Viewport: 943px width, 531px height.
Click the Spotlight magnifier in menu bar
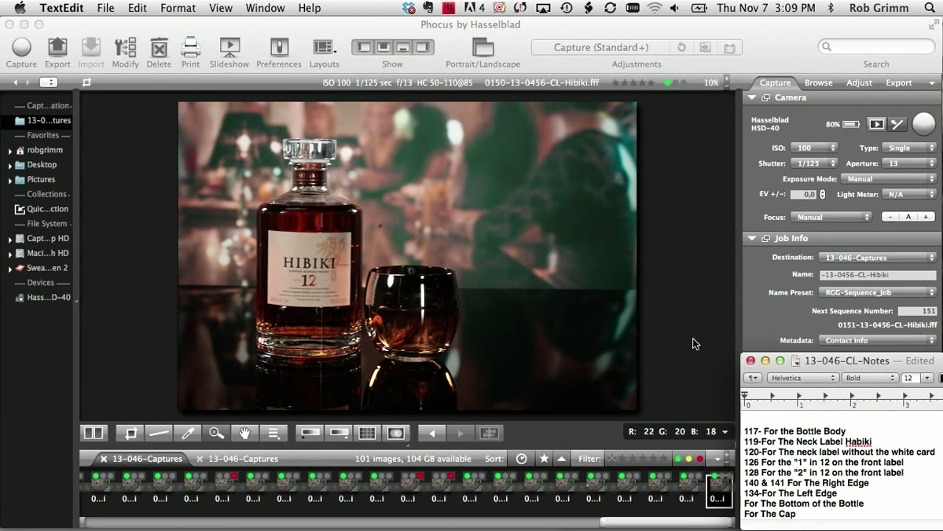coord(928,8)
